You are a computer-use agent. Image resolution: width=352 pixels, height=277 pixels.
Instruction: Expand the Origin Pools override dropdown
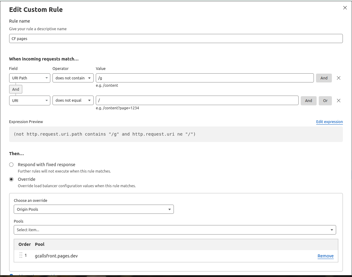tap(94, 209)
